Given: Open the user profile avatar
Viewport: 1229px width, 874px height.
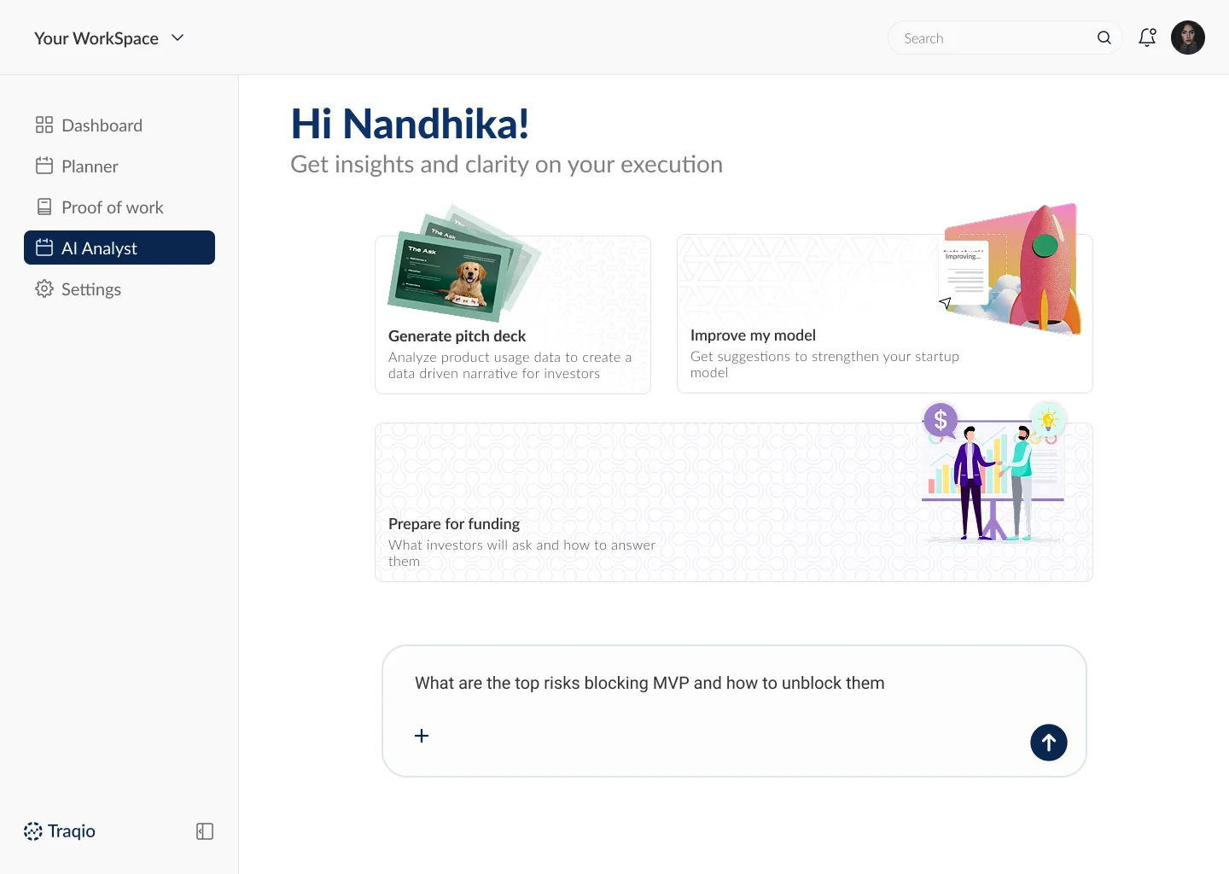Looking at the screenshot, I should (x=1187, y=38).
